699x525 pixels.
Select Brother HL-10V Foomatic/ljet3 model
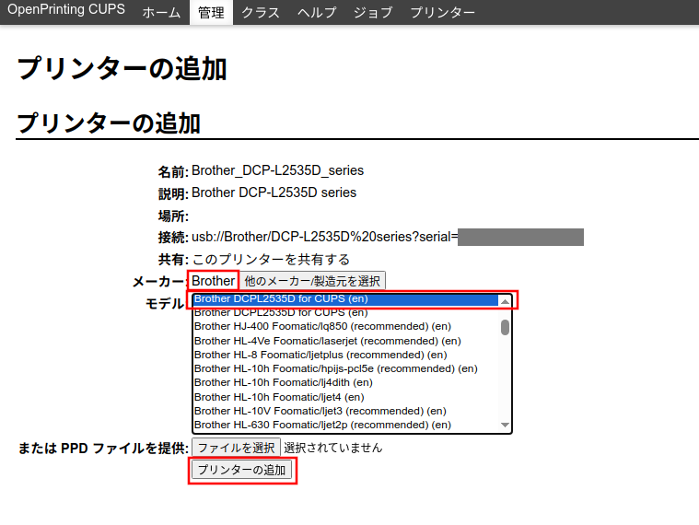point(345,411)
